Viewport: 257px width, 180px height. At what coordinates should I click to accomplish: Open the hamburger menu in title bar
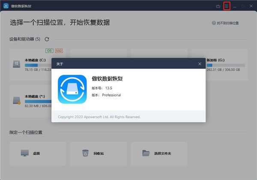tap(227, 6)
